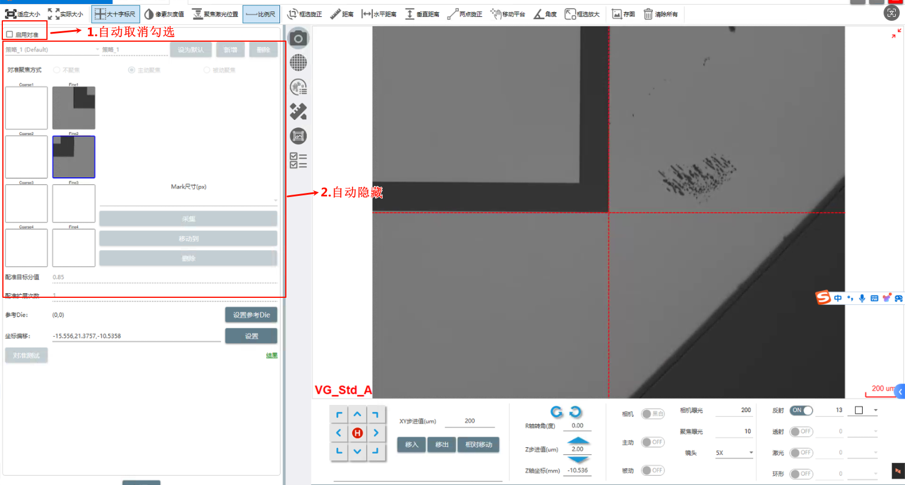Toggle the 比例尺 scale bar tool

261,14
